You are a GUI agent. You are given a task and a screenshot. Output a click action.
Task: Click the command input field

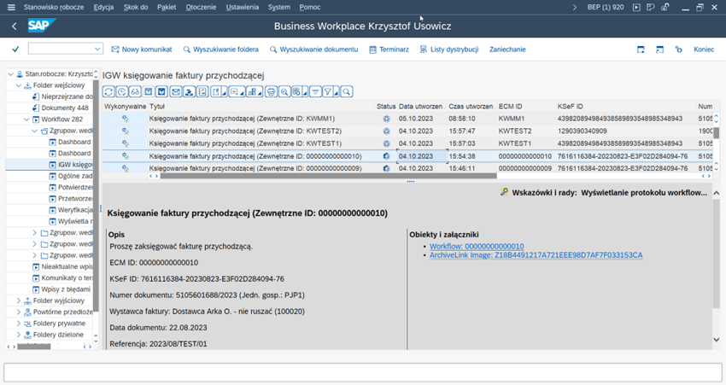[61, 49]
